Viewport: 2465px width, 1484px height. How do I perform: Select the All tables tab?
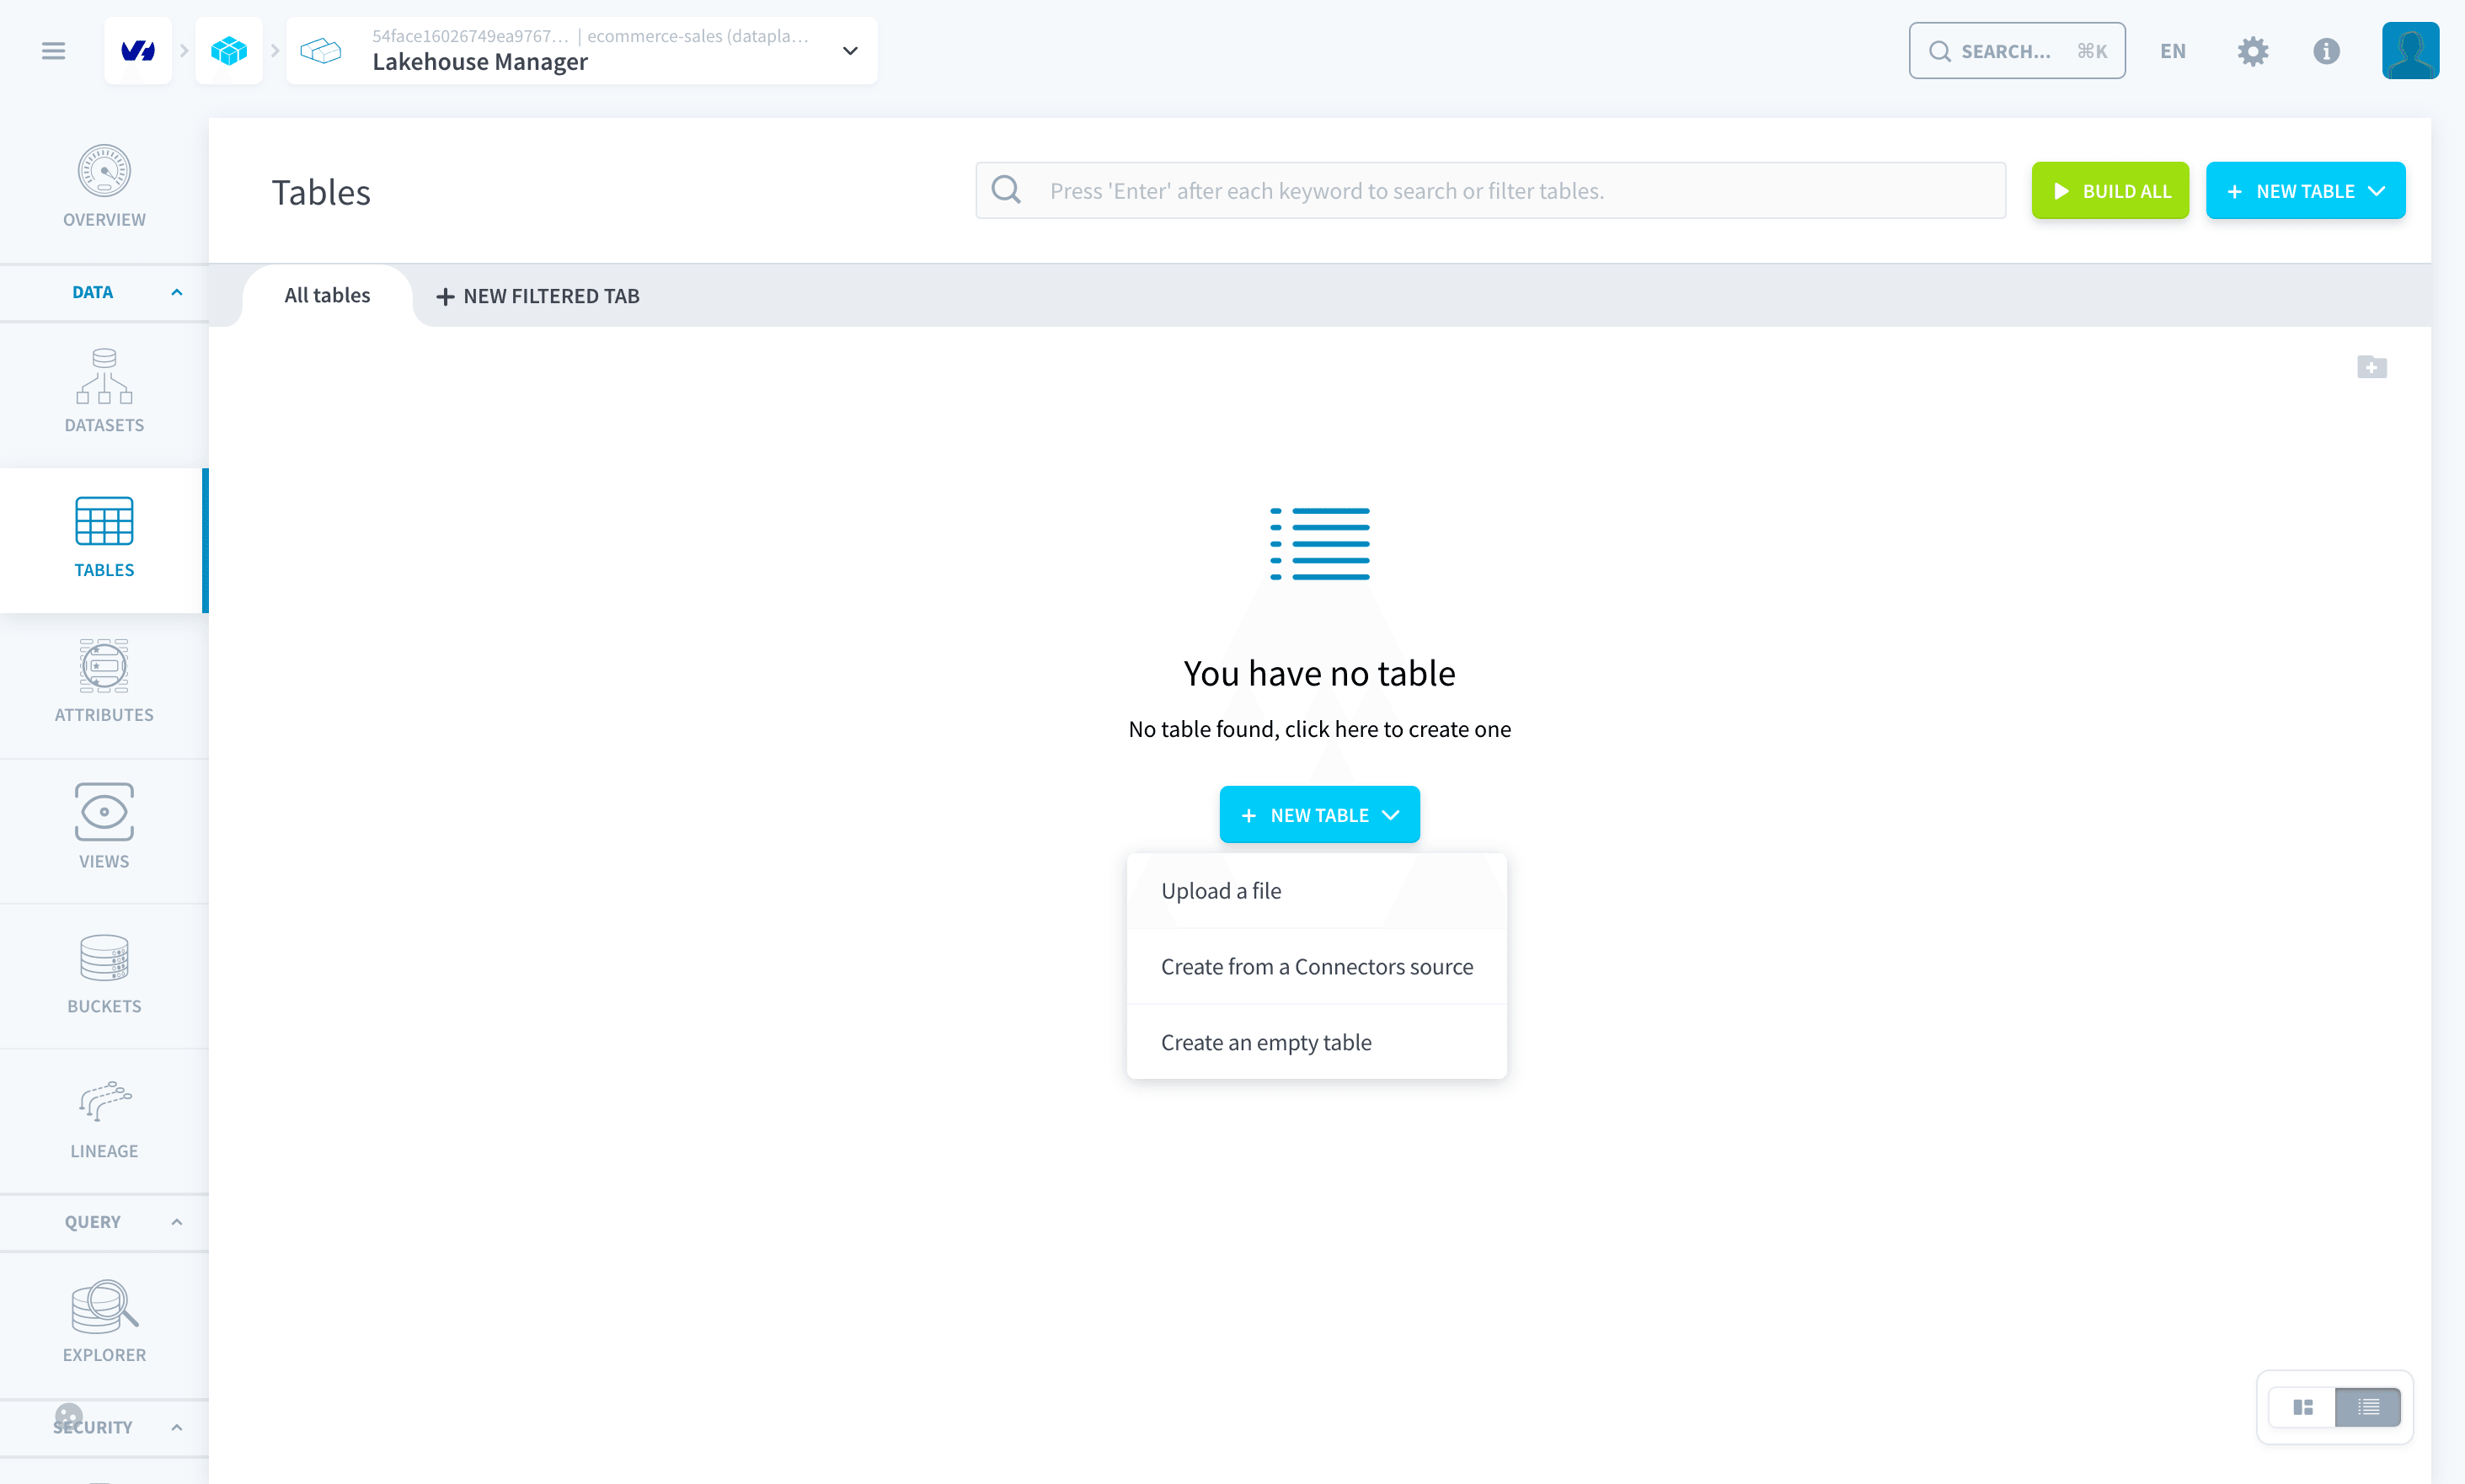point(327,295)
